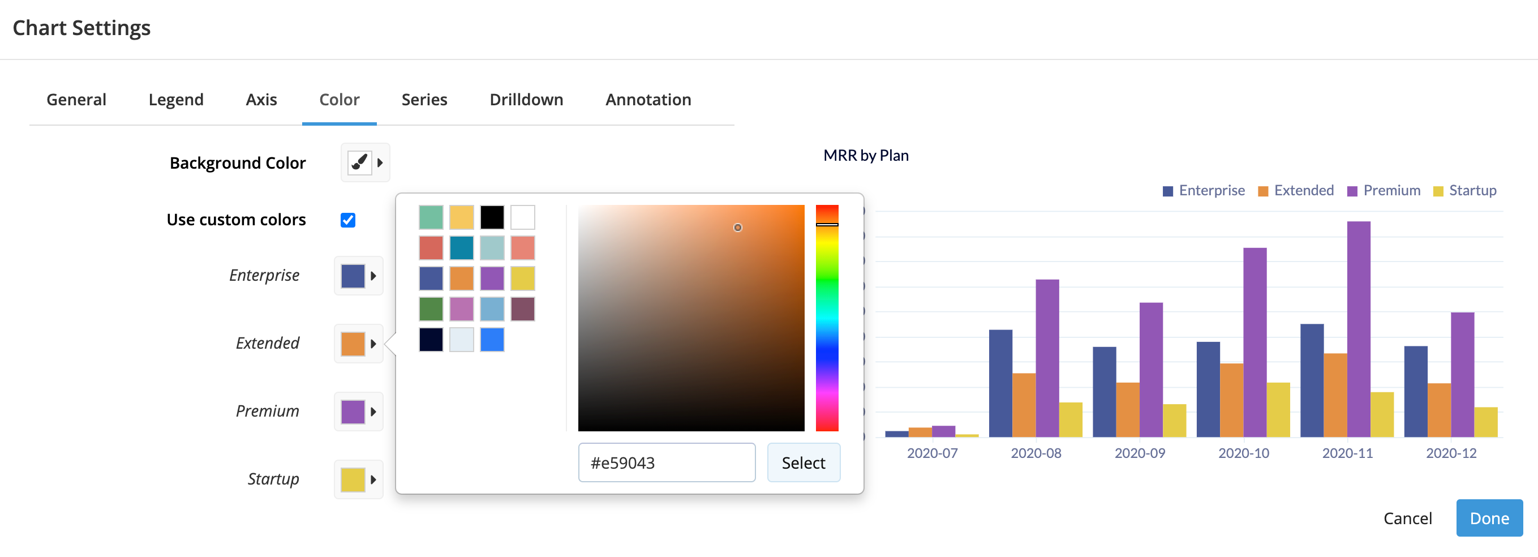This screenshot has height=557, width=1538.
Task: Pick the purple palette swatch
Action: [492, 278]
